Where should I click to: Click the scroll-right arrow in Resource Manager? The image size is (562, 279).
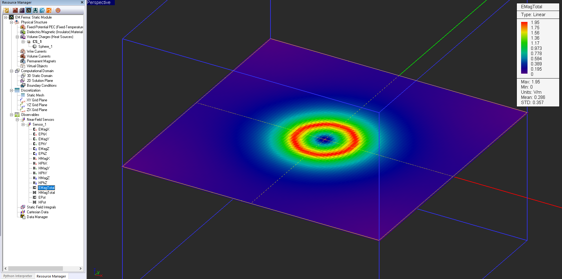pyautogui.click(x=81, y=268)
